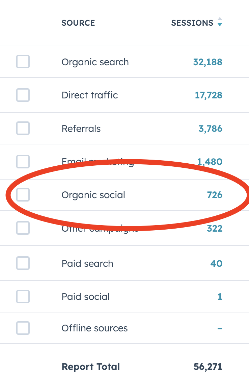Click the 322 sessions value
The height and width of the screenshot is (374, 249).
[215, 229]
